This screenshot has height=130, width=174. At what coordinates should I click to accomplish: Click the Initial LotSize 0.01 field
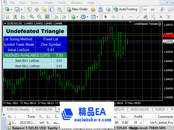(x=51, y=50)
